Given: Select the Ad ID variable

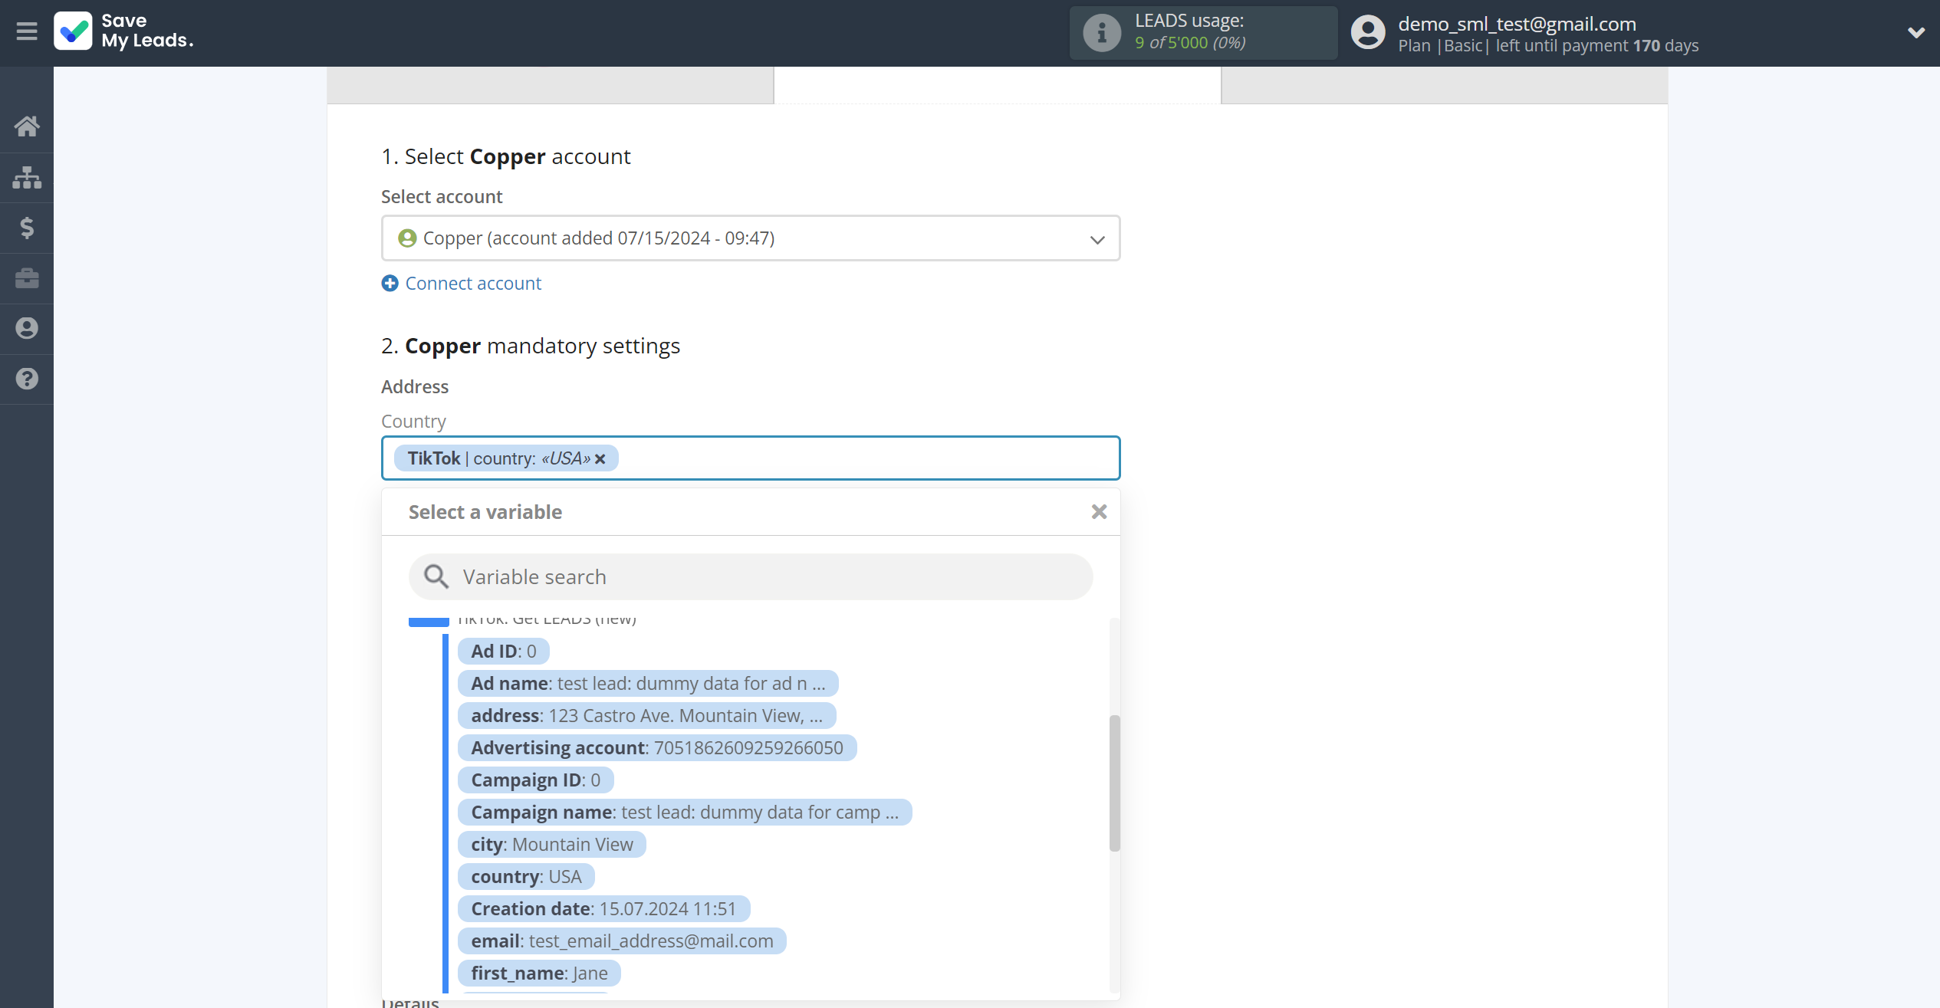Looking at the screenshot, I should 504,652.
